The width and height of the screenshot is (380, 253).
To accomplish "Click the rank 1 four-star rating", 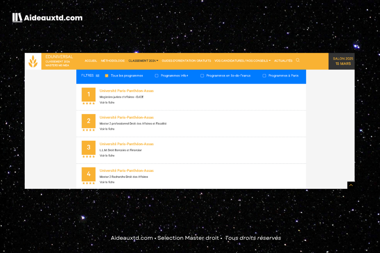I will pos(88,103).
